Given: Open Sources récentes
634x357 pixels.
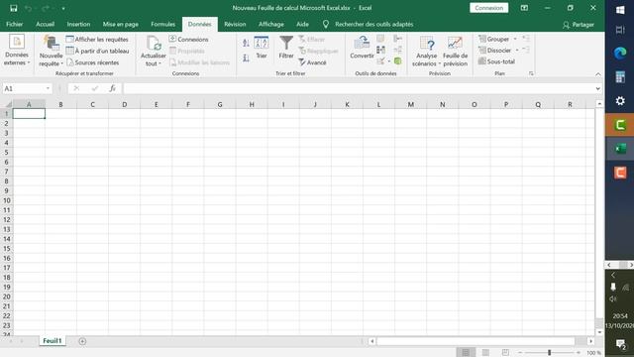Looking at the screenshot, I should coord(92,62).
